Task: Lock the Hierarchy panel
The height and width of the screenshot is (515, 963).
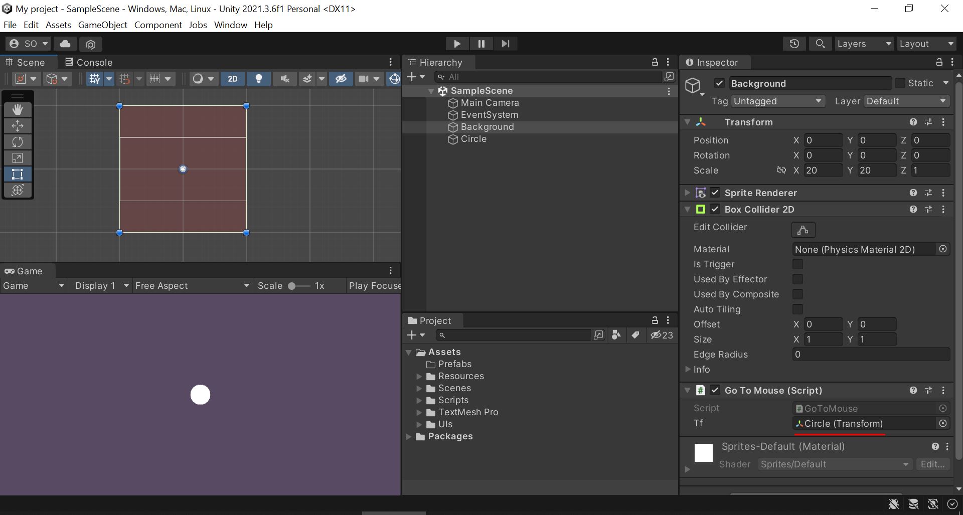Action: [x=655, y=62]
